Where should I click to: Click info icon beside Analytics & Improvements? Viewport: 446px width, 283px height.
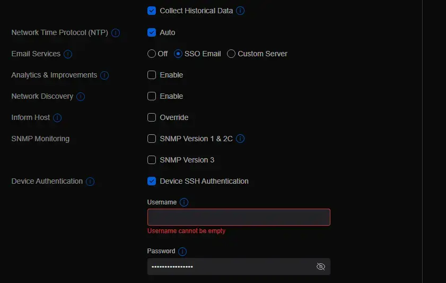pyautogui.click(x=104, y=75)
